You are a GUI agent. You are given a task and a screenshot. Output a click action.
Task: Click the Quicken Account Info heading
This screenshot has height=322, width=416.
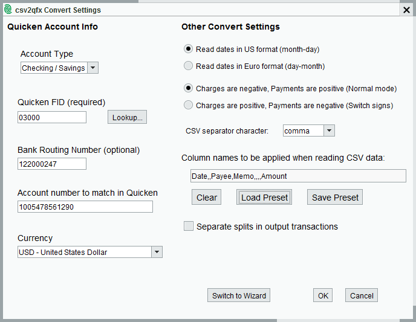point(53,27)
